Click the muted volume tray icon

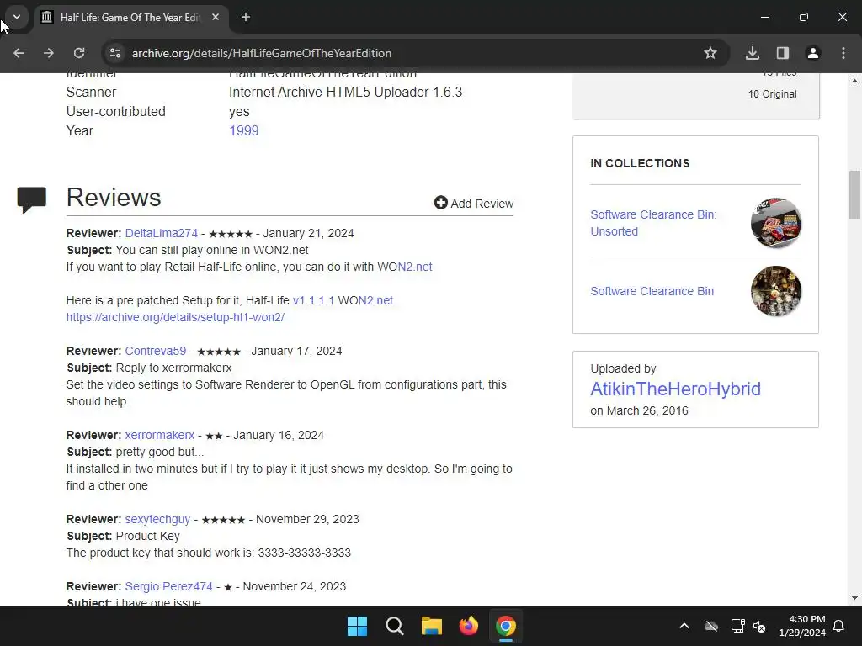pos(760,626)
